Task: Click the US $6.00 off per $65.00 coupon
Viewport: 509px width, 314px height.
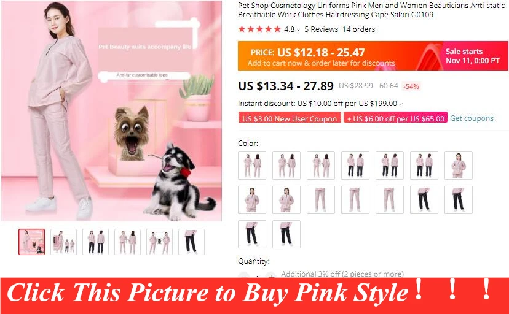Action: (x=395, y=118)
